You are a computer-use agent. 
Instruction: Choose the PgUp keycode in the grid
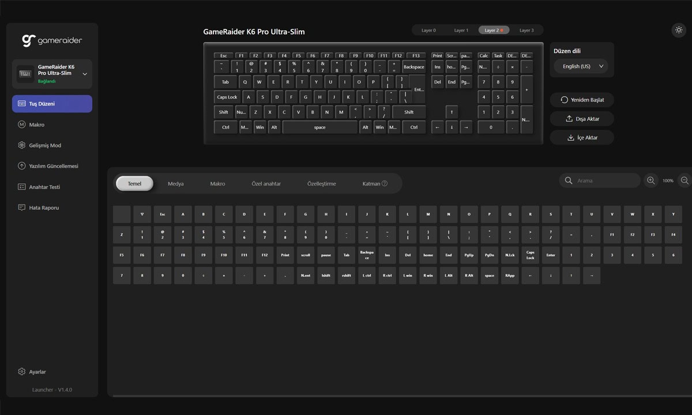(x=469, y=255)
